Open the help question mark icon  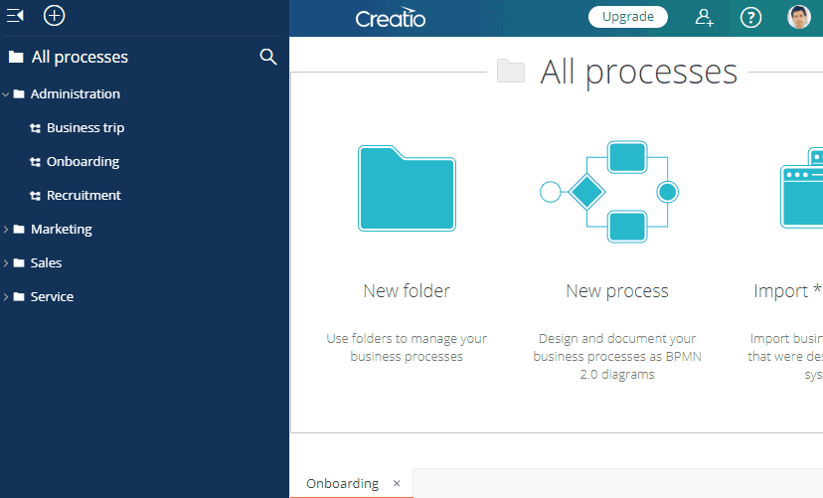(x=750, y=18)
